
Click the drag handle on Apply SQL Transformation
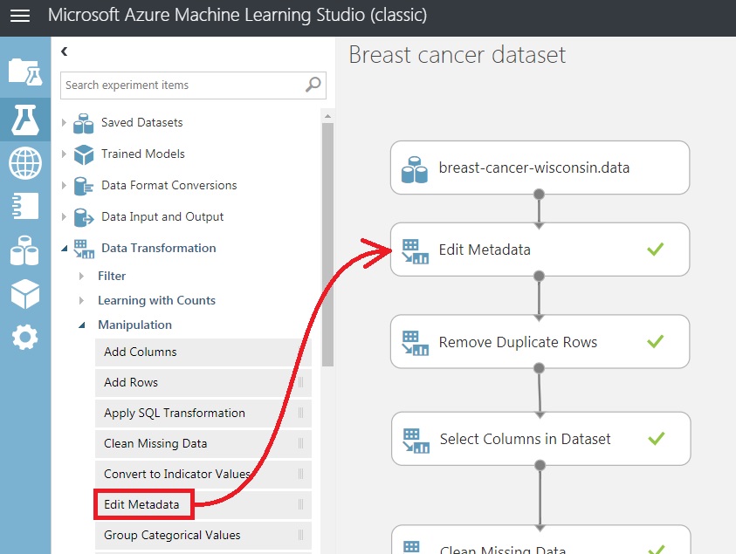pos(301,413)
